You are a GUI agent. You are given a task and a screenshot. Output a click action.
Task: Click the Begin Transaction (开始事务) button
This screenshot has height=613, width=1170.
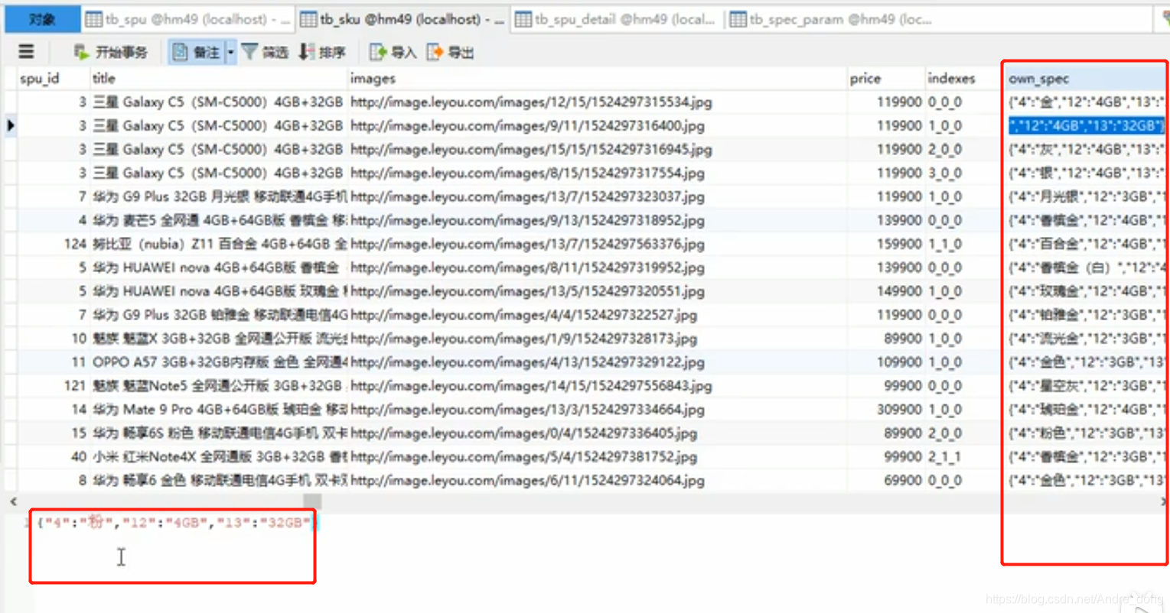tap(110, 52)
